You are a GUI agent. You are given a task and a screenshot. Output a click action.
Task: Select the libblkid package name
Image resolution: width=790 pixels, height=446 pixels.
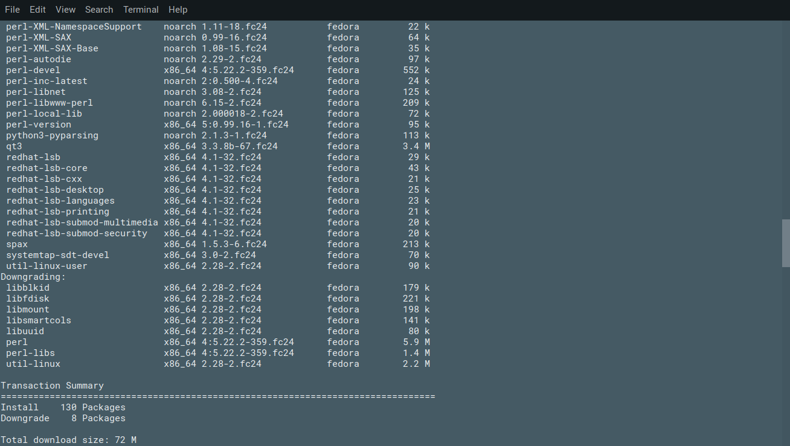point(28,288)
